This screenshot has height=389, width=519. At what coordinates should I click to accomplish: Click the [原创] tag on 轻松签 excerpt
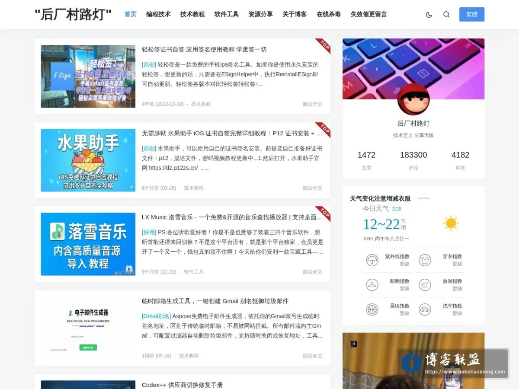pyautogui.click(x=149, y=64)
